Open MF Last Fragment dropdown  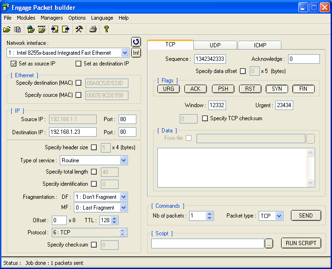click(x=123, y=207)
